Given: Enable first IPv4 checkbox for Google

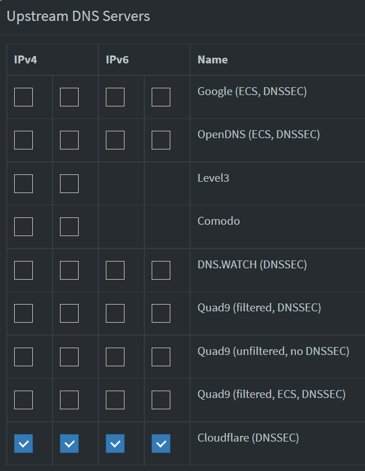Looking at the screenshot, I should click(x=23, y=97).
